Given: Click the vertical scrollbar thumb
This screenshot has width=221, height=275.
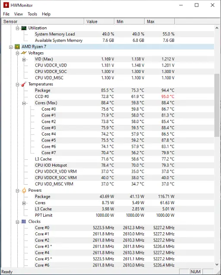Looking at the screenshot, I should [x=217, y=105].
